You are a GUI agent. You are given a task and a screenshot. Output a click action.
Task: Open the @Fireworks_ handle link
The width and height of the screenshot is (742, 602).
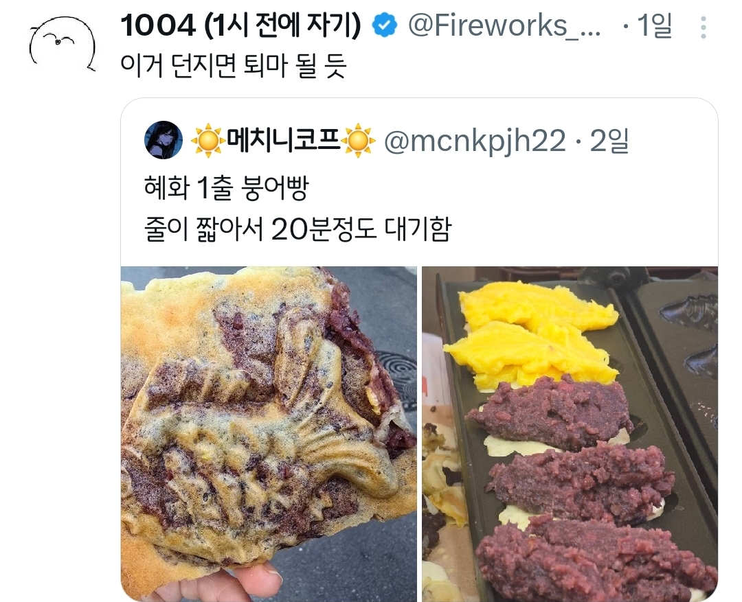pyautogui.click(x=504, y=25)
